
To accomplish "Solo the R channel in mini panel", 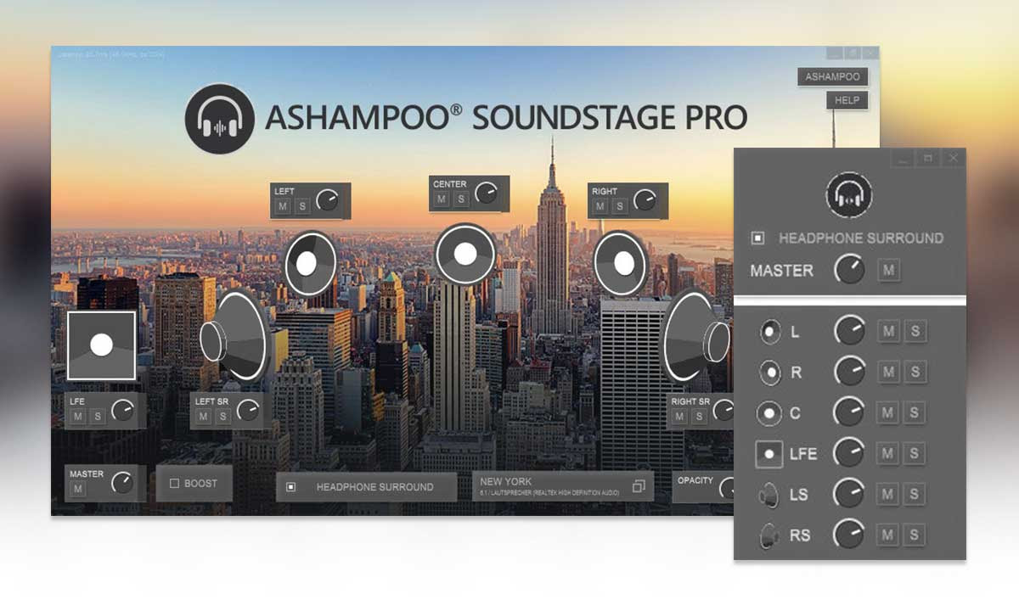I will [x=915, y=373].
